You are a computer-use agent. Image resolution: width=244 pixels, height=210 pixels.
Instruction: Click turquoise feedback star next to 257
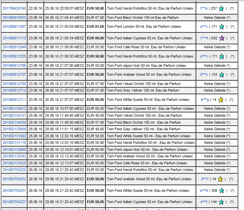[x=221, y=8]
